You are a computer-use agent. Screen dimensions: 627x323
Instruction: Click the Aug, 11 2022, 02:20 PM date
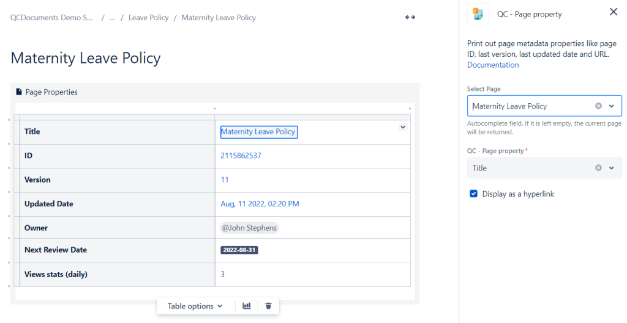(x=260, y=204)
